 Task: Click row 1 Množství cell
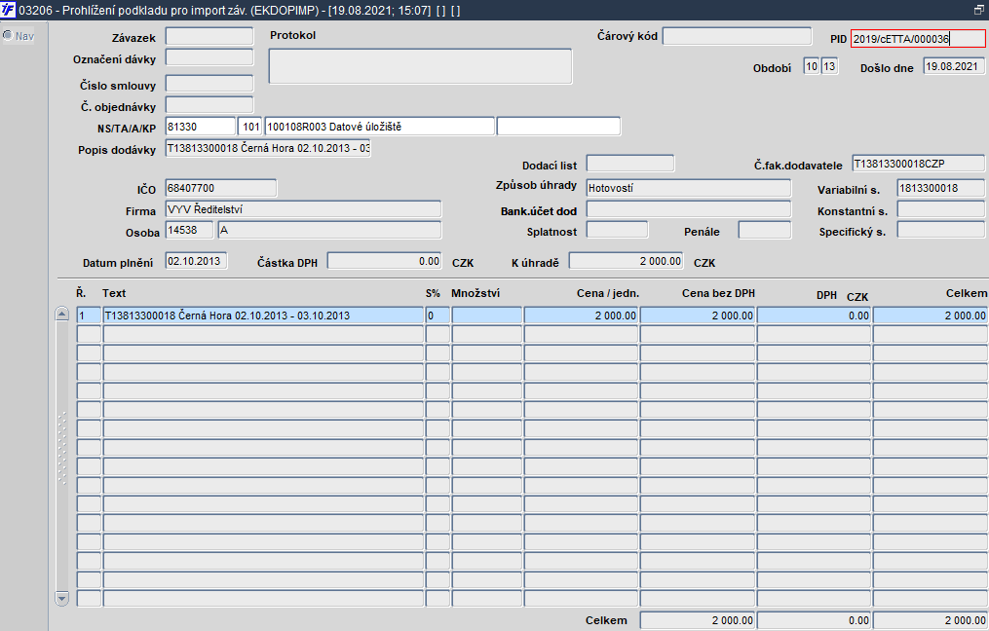click(x=487, y=315)
